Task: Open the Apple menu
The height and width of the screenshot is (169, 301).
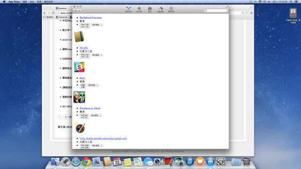Action: (x=4, y=1)
